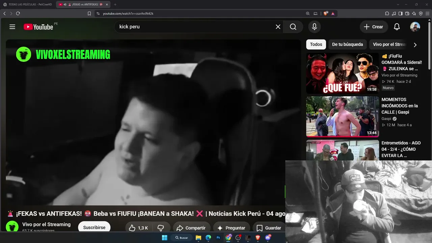The width and height of the screenshot is (432, 243).
Task: Open MOMENTOS INCÓMODOS en la CALLE title
Action: point(400,106)
